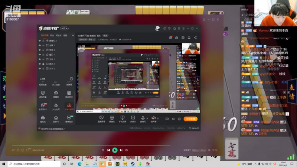Add 多媒体 multimedia source

(x=133, y=119)
